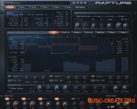This screenshot has width=137, height=109.
Task: Click the Insert FX Input knob
Action: click(116, 88)
